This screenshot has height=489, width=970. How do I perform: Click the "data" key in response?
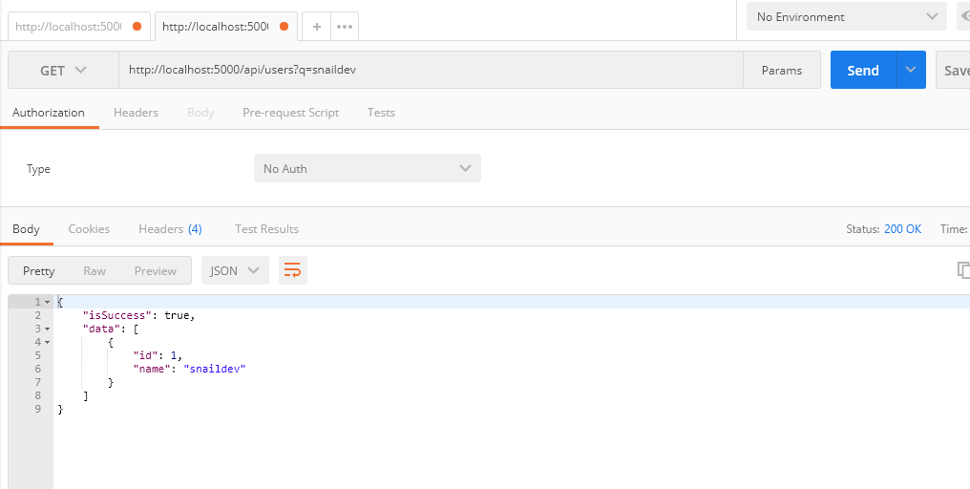[x=102, y=329]
